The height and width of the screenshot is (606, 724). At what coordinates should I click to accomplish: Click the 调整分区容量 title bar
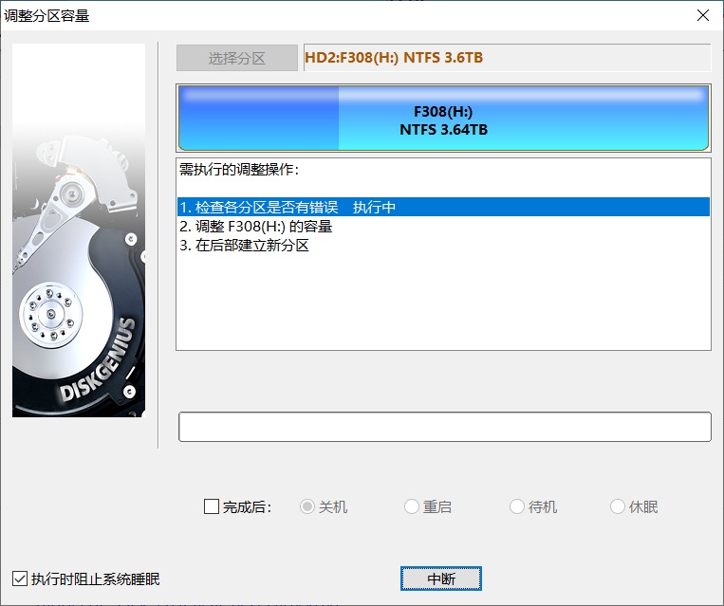coord(346,15)
